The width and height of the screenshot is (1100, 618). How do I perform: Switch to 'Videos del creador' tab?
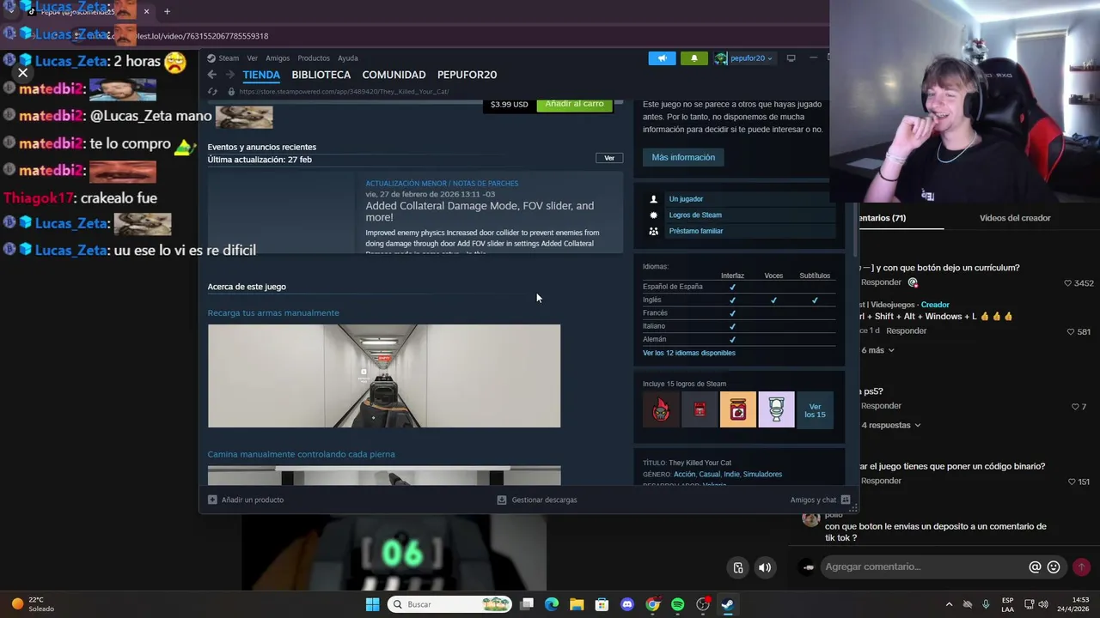click(1015, 218)
